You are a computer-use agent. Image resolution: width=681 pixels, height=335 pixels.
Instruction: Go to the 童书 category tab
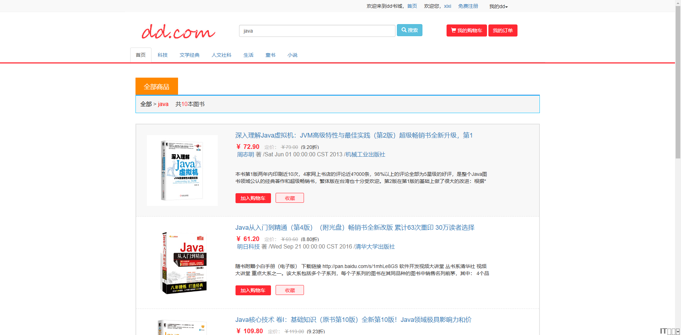(x=270, y=55)
